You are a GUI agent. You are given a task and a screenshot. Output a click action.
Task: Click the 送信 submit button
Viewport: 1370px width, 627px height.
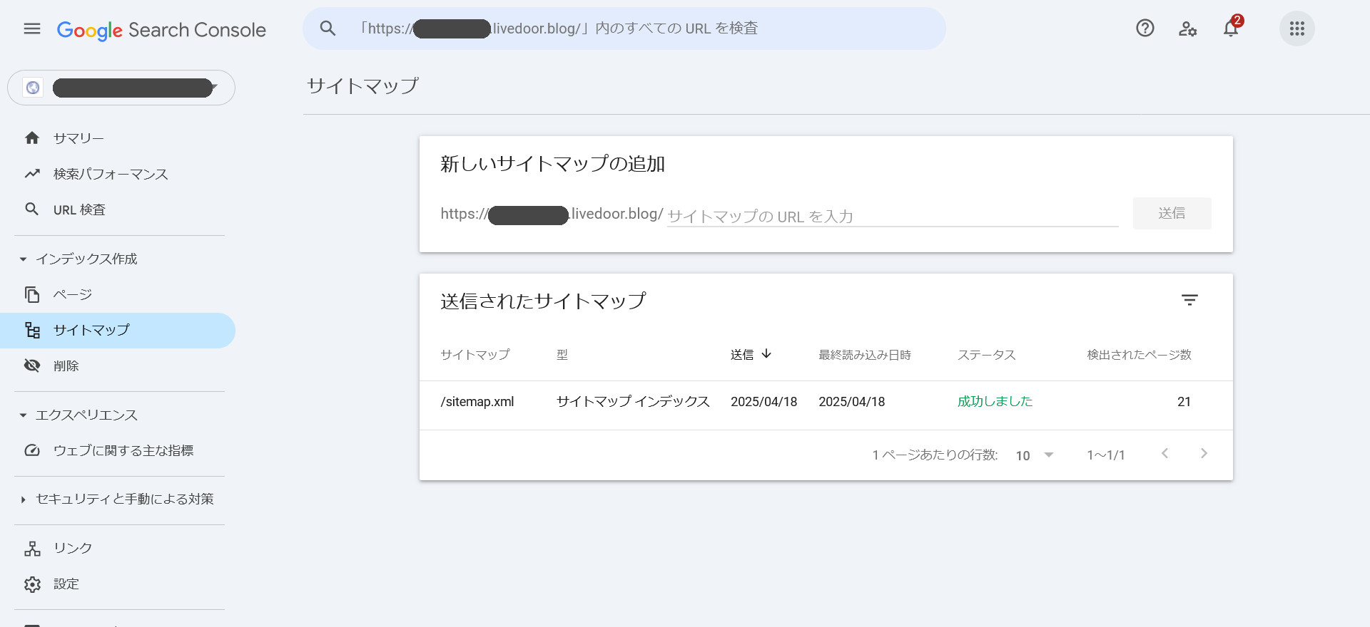[1172, 213]
